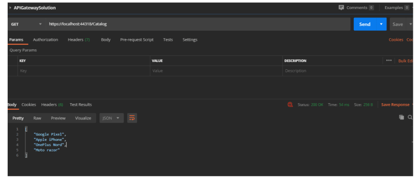Select the Pretty view mode
This screenshot has width=420, height=182.
point(18,118)
